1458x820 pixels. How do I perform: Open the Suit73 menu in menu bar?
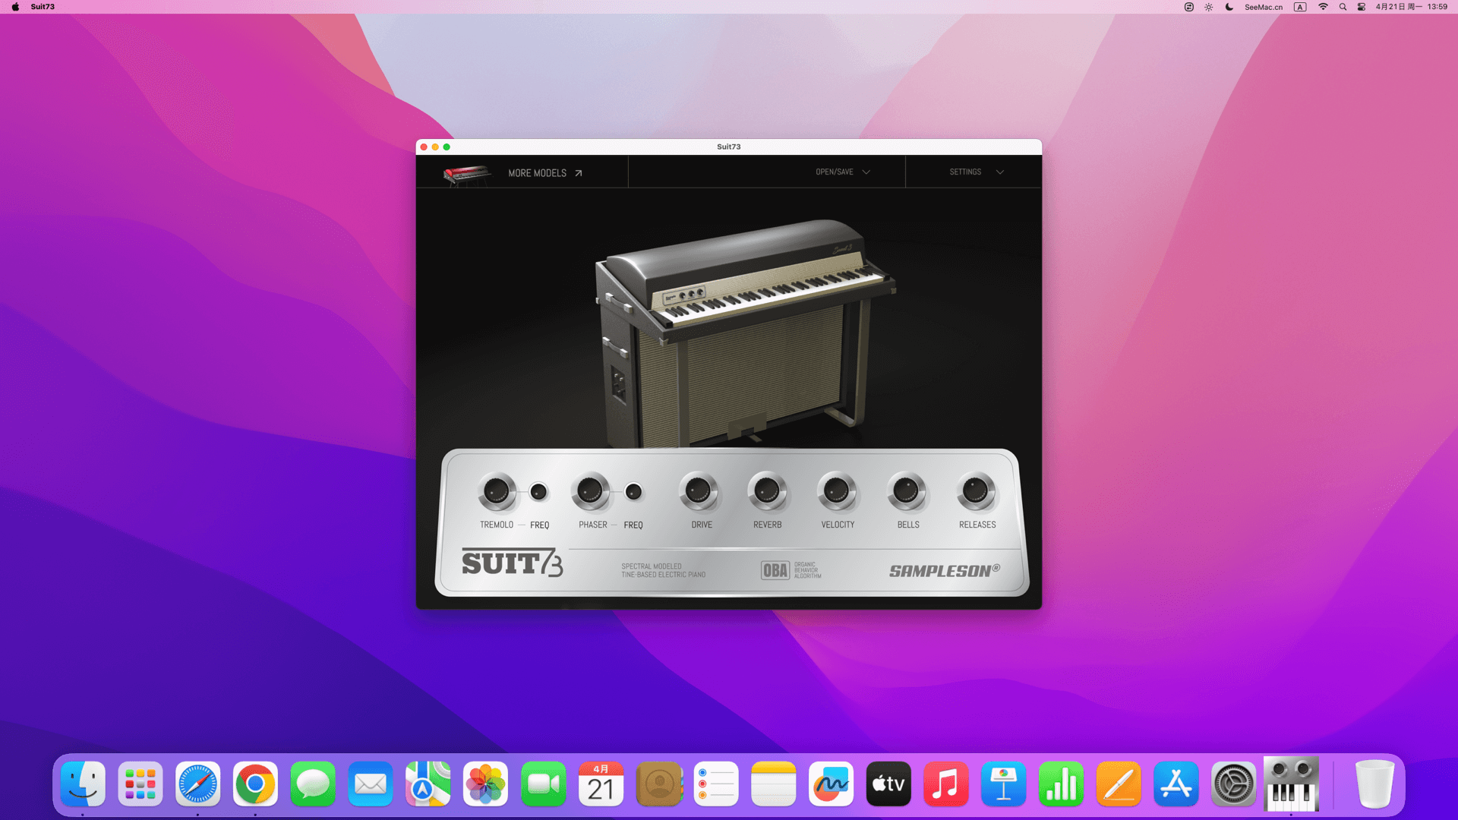point(43,7)
